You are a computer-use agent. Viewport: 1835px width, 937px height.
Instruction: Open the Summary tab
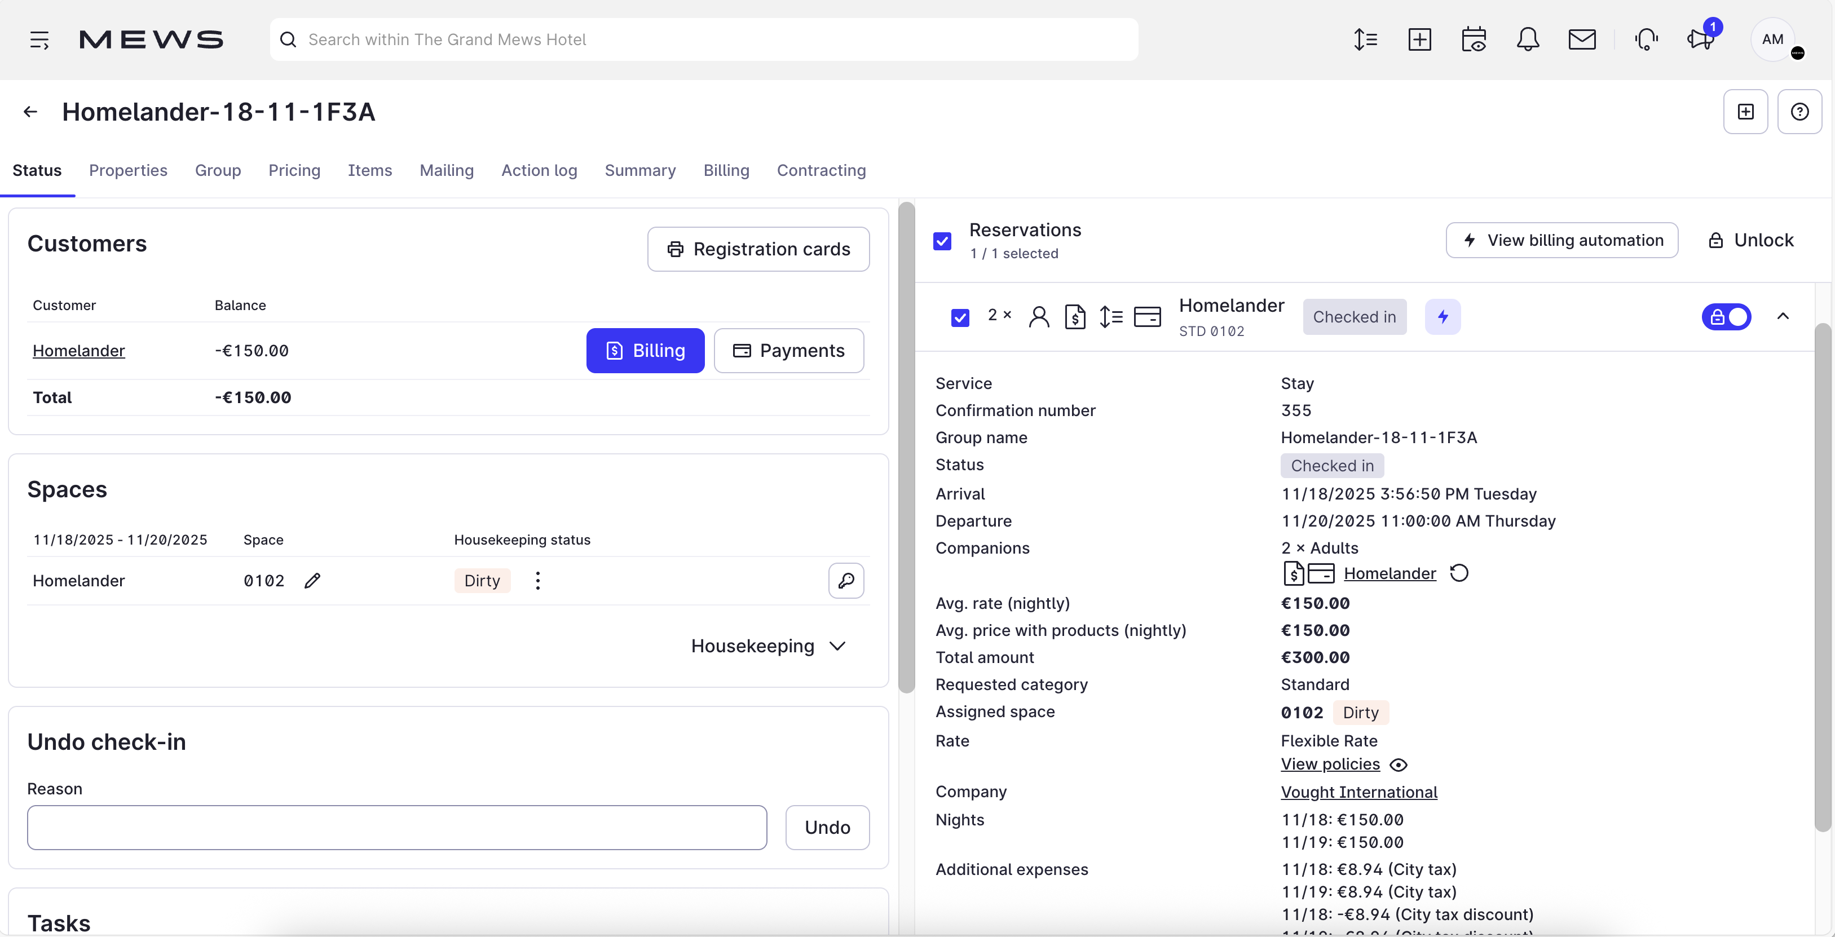click(x=639, y=170)
